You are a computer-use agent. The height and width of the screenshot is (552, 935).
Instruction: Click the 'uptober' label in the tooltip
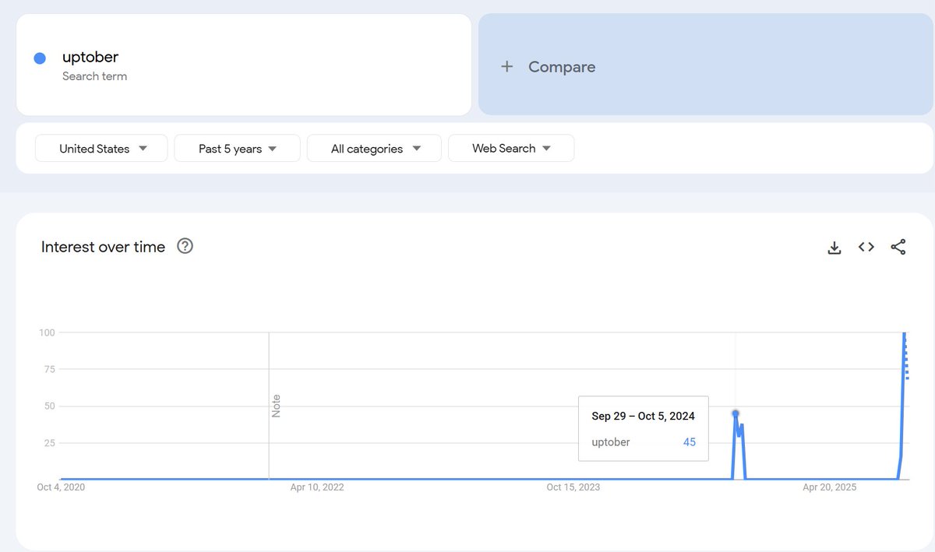coord(611,442)
